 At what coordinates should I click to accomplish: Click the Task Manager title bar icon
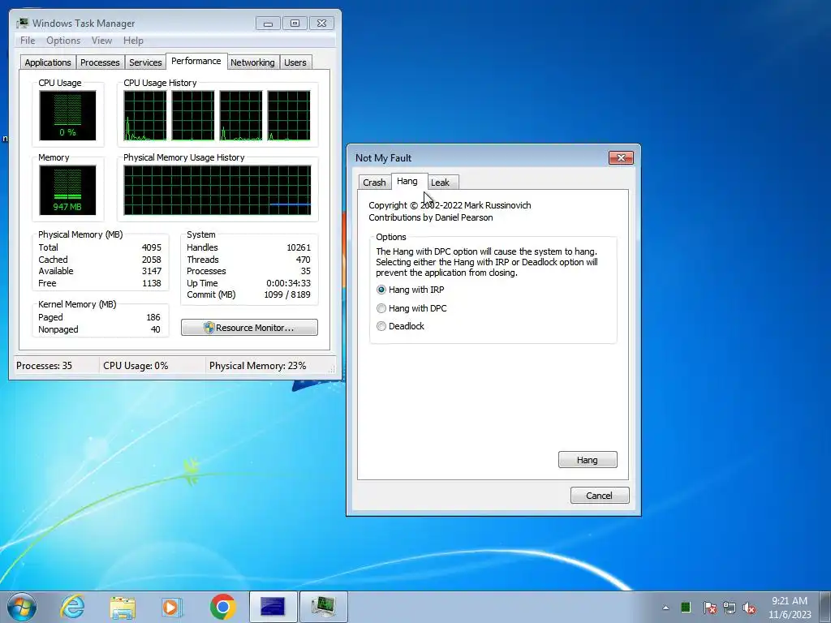point(22,24)
